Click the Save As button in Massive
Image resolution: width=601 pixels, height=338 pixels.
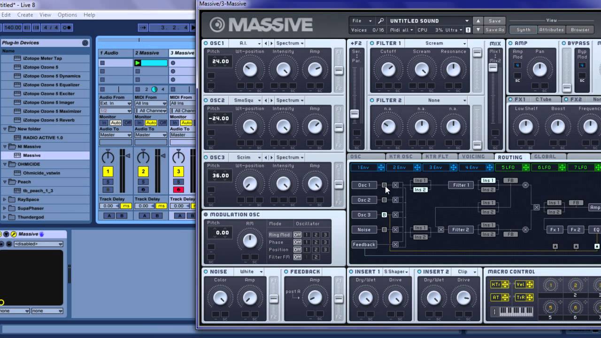[x=494, y=30]
